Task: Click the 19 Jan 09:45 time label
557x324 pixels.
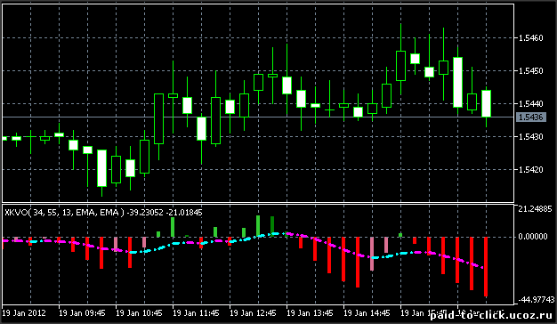Action: coord(82,313)
